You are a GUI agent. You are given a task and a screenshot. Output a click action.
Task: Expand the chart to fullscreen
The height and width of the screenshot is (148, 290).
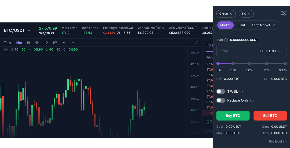tap(197, 43)
